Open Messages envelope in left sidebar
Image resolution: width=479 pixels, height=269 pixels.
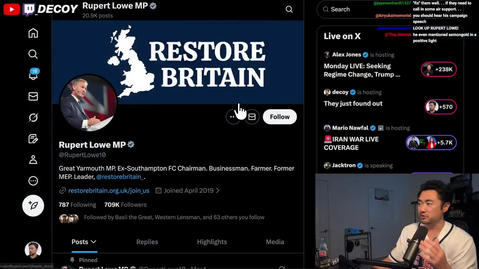point(33,96)
